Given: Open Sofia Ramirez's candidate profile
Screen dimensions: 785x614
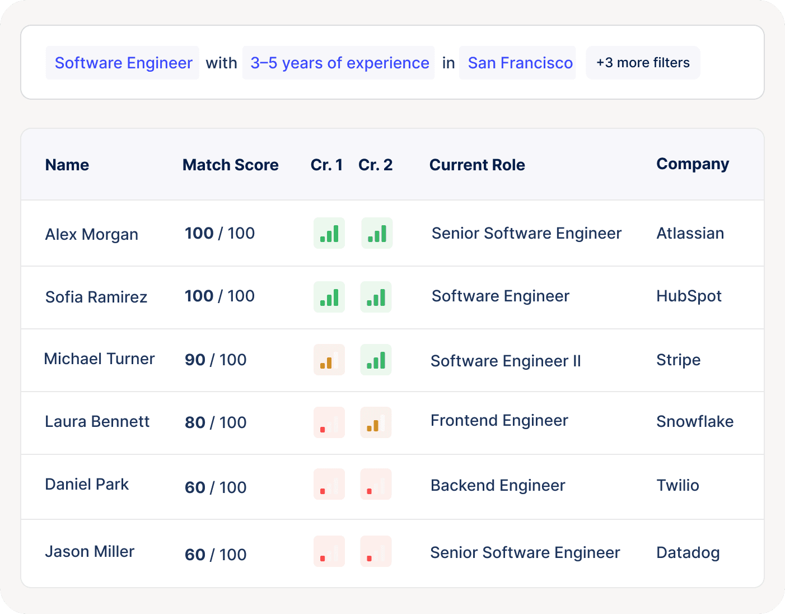Looking at the screenshot, I should [x=96, y=297].
